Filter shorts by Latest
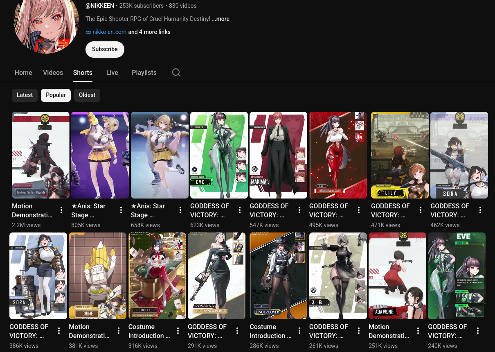Image resolution: width=495 pixels, height=352 pixels. [25, 95]
